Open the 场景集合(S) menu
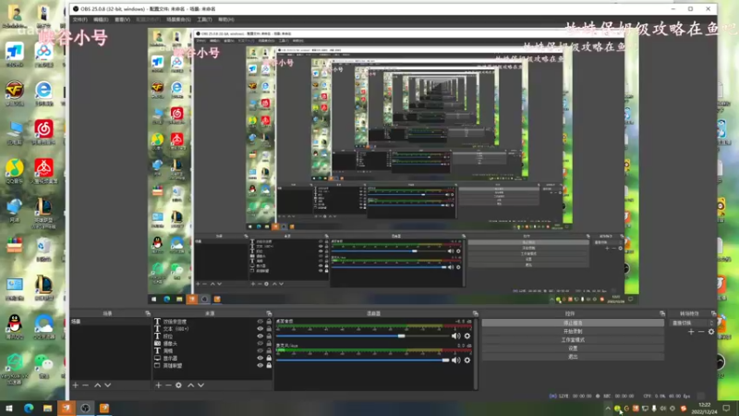The width and height of the screenshot is (739, 416). point(178,19)
